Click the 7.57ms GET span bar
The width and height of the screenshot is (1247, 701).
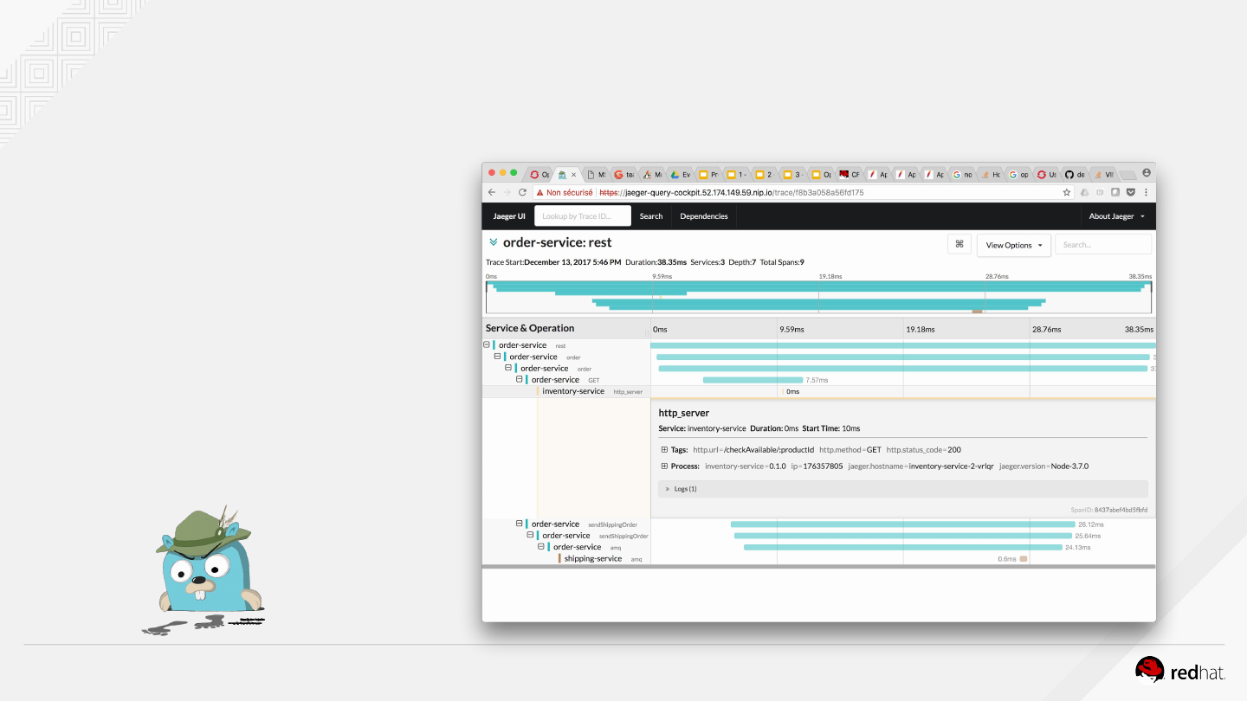[753, 380]
